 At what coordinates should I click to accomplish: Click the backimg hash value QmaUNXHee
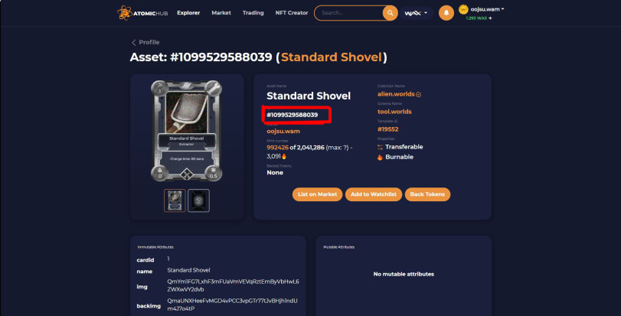click(233, 305)
